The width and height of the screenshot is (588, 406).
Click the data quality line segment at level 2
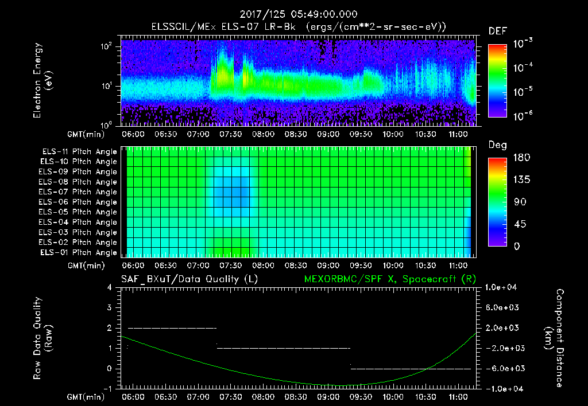[172, 328]
